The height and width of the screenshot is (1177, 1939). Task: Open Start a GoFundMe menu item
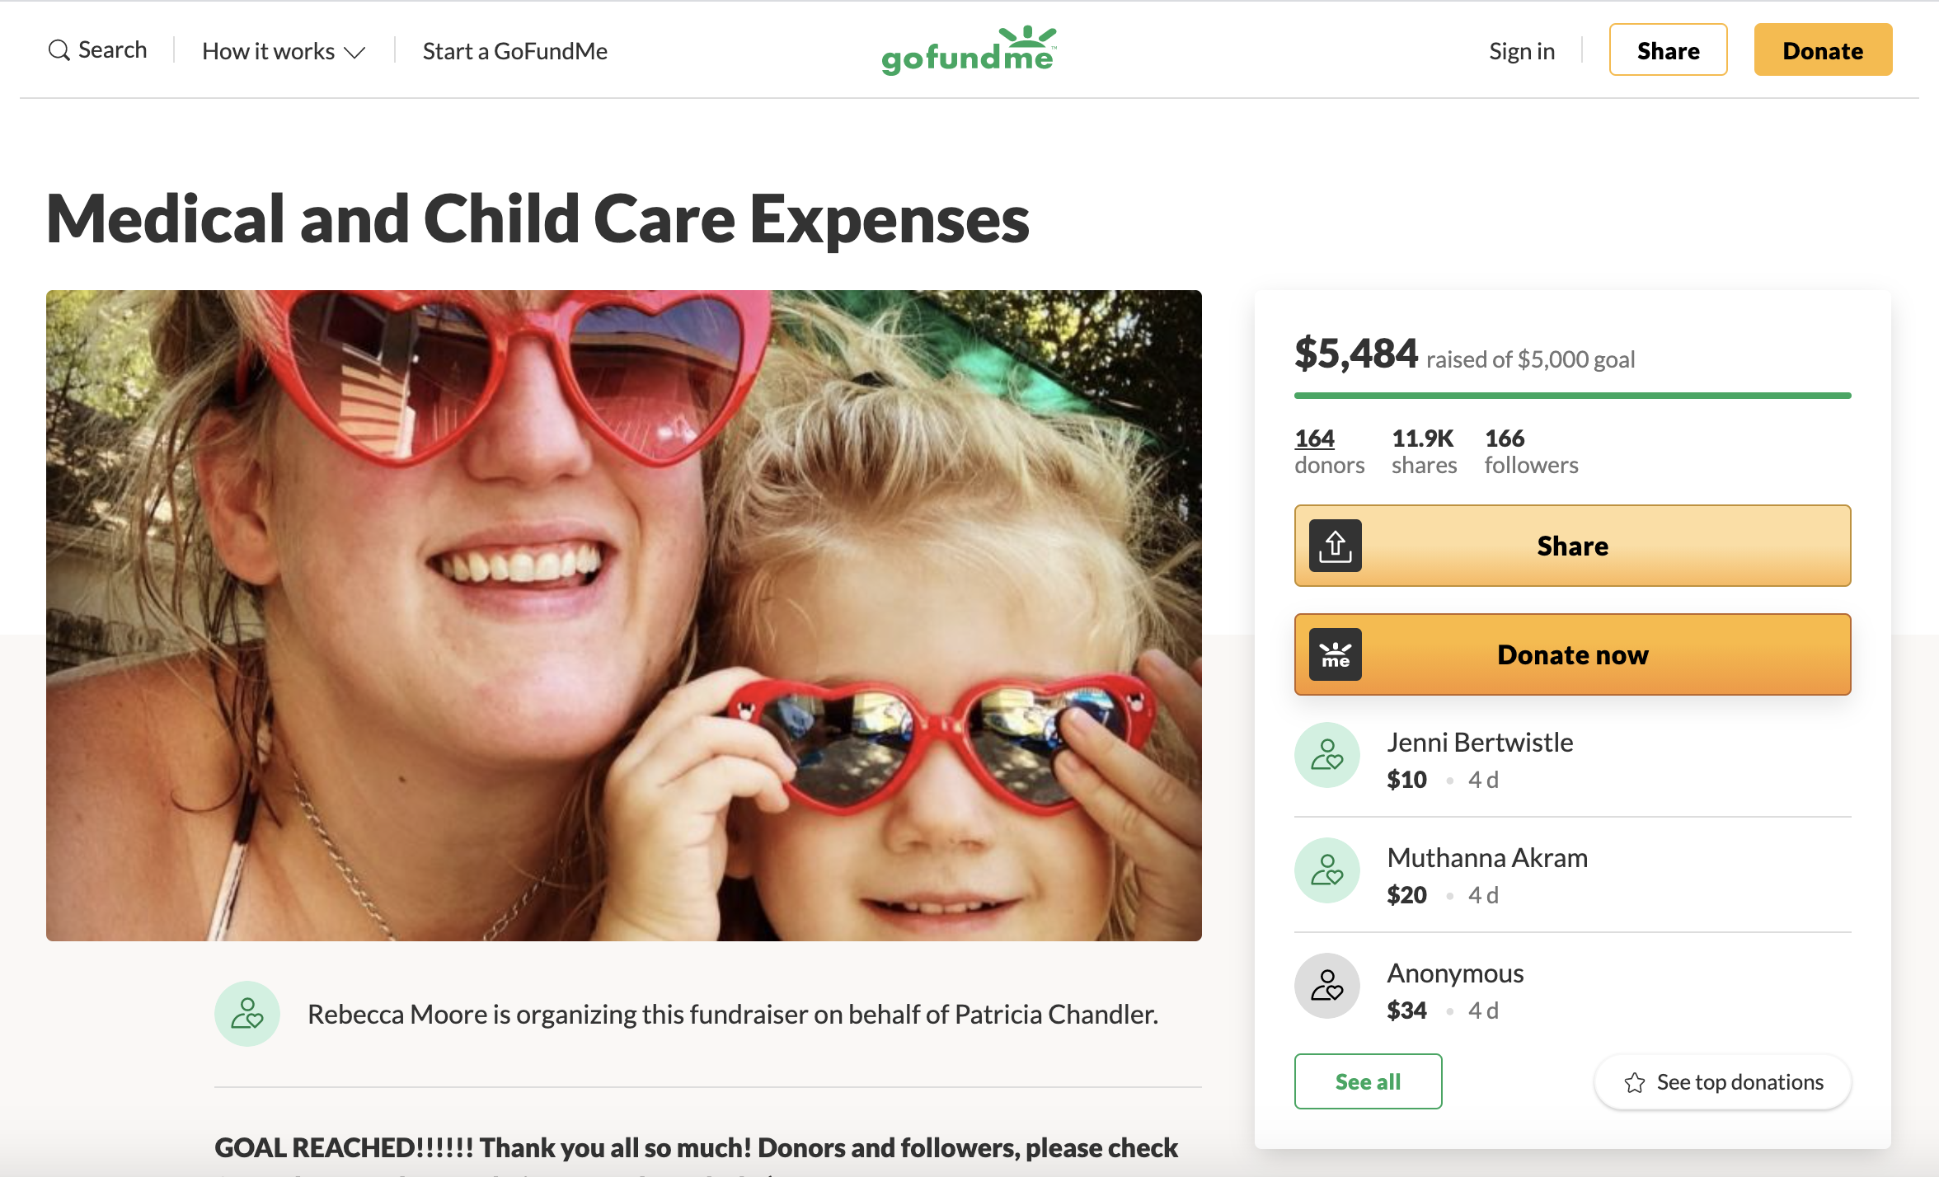pos(514,51)
